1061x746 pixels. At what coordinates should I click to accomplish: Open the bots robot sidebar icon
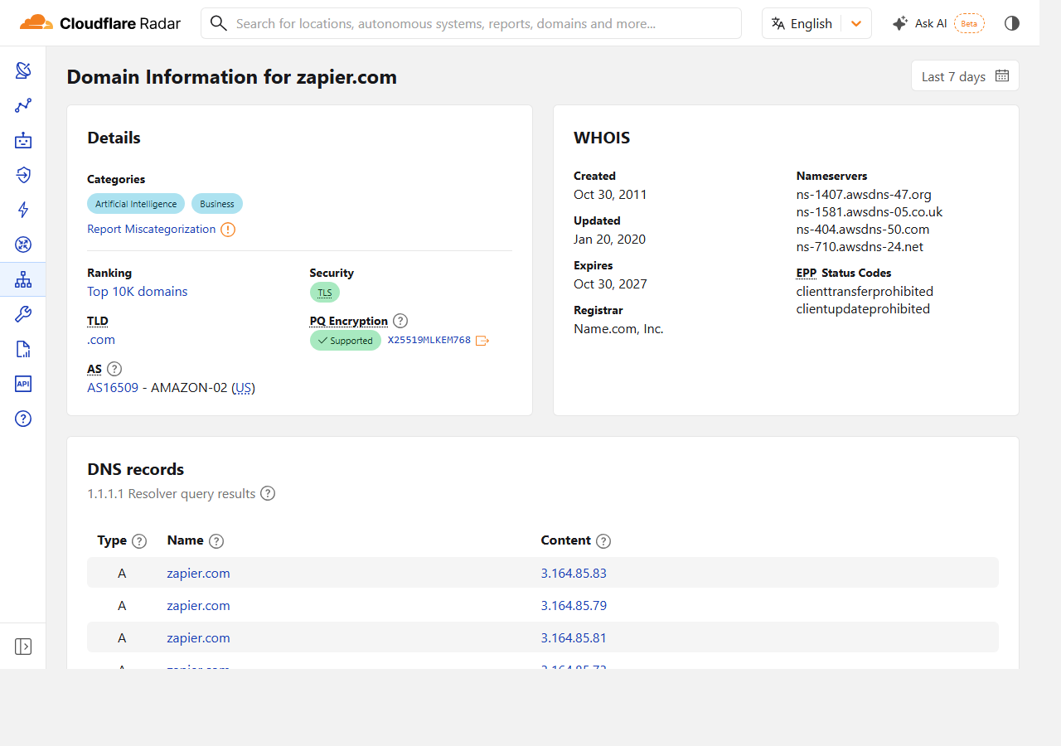[x=23, y=140]
